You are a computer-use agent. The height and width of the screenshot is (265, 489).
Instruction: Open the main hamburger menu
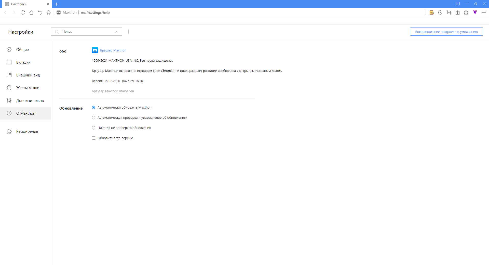pos(484,12)
